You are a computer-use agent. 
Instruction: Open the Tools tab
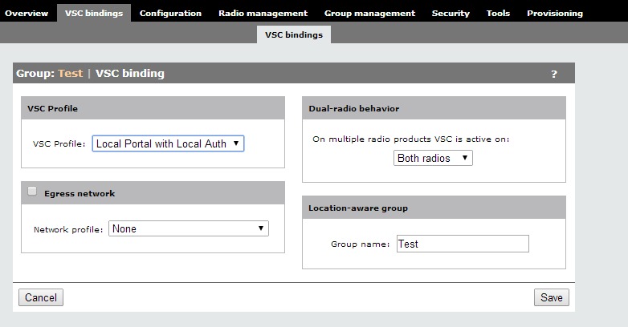point(498,13)
